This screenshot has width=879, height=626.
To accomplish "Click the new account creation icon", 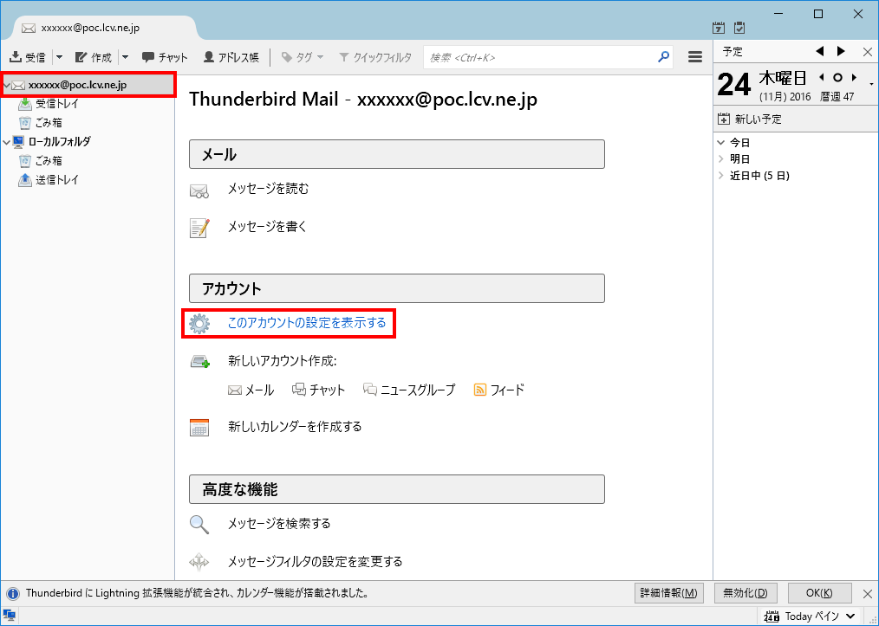I will pyautogui.click(x=199, y=362).
